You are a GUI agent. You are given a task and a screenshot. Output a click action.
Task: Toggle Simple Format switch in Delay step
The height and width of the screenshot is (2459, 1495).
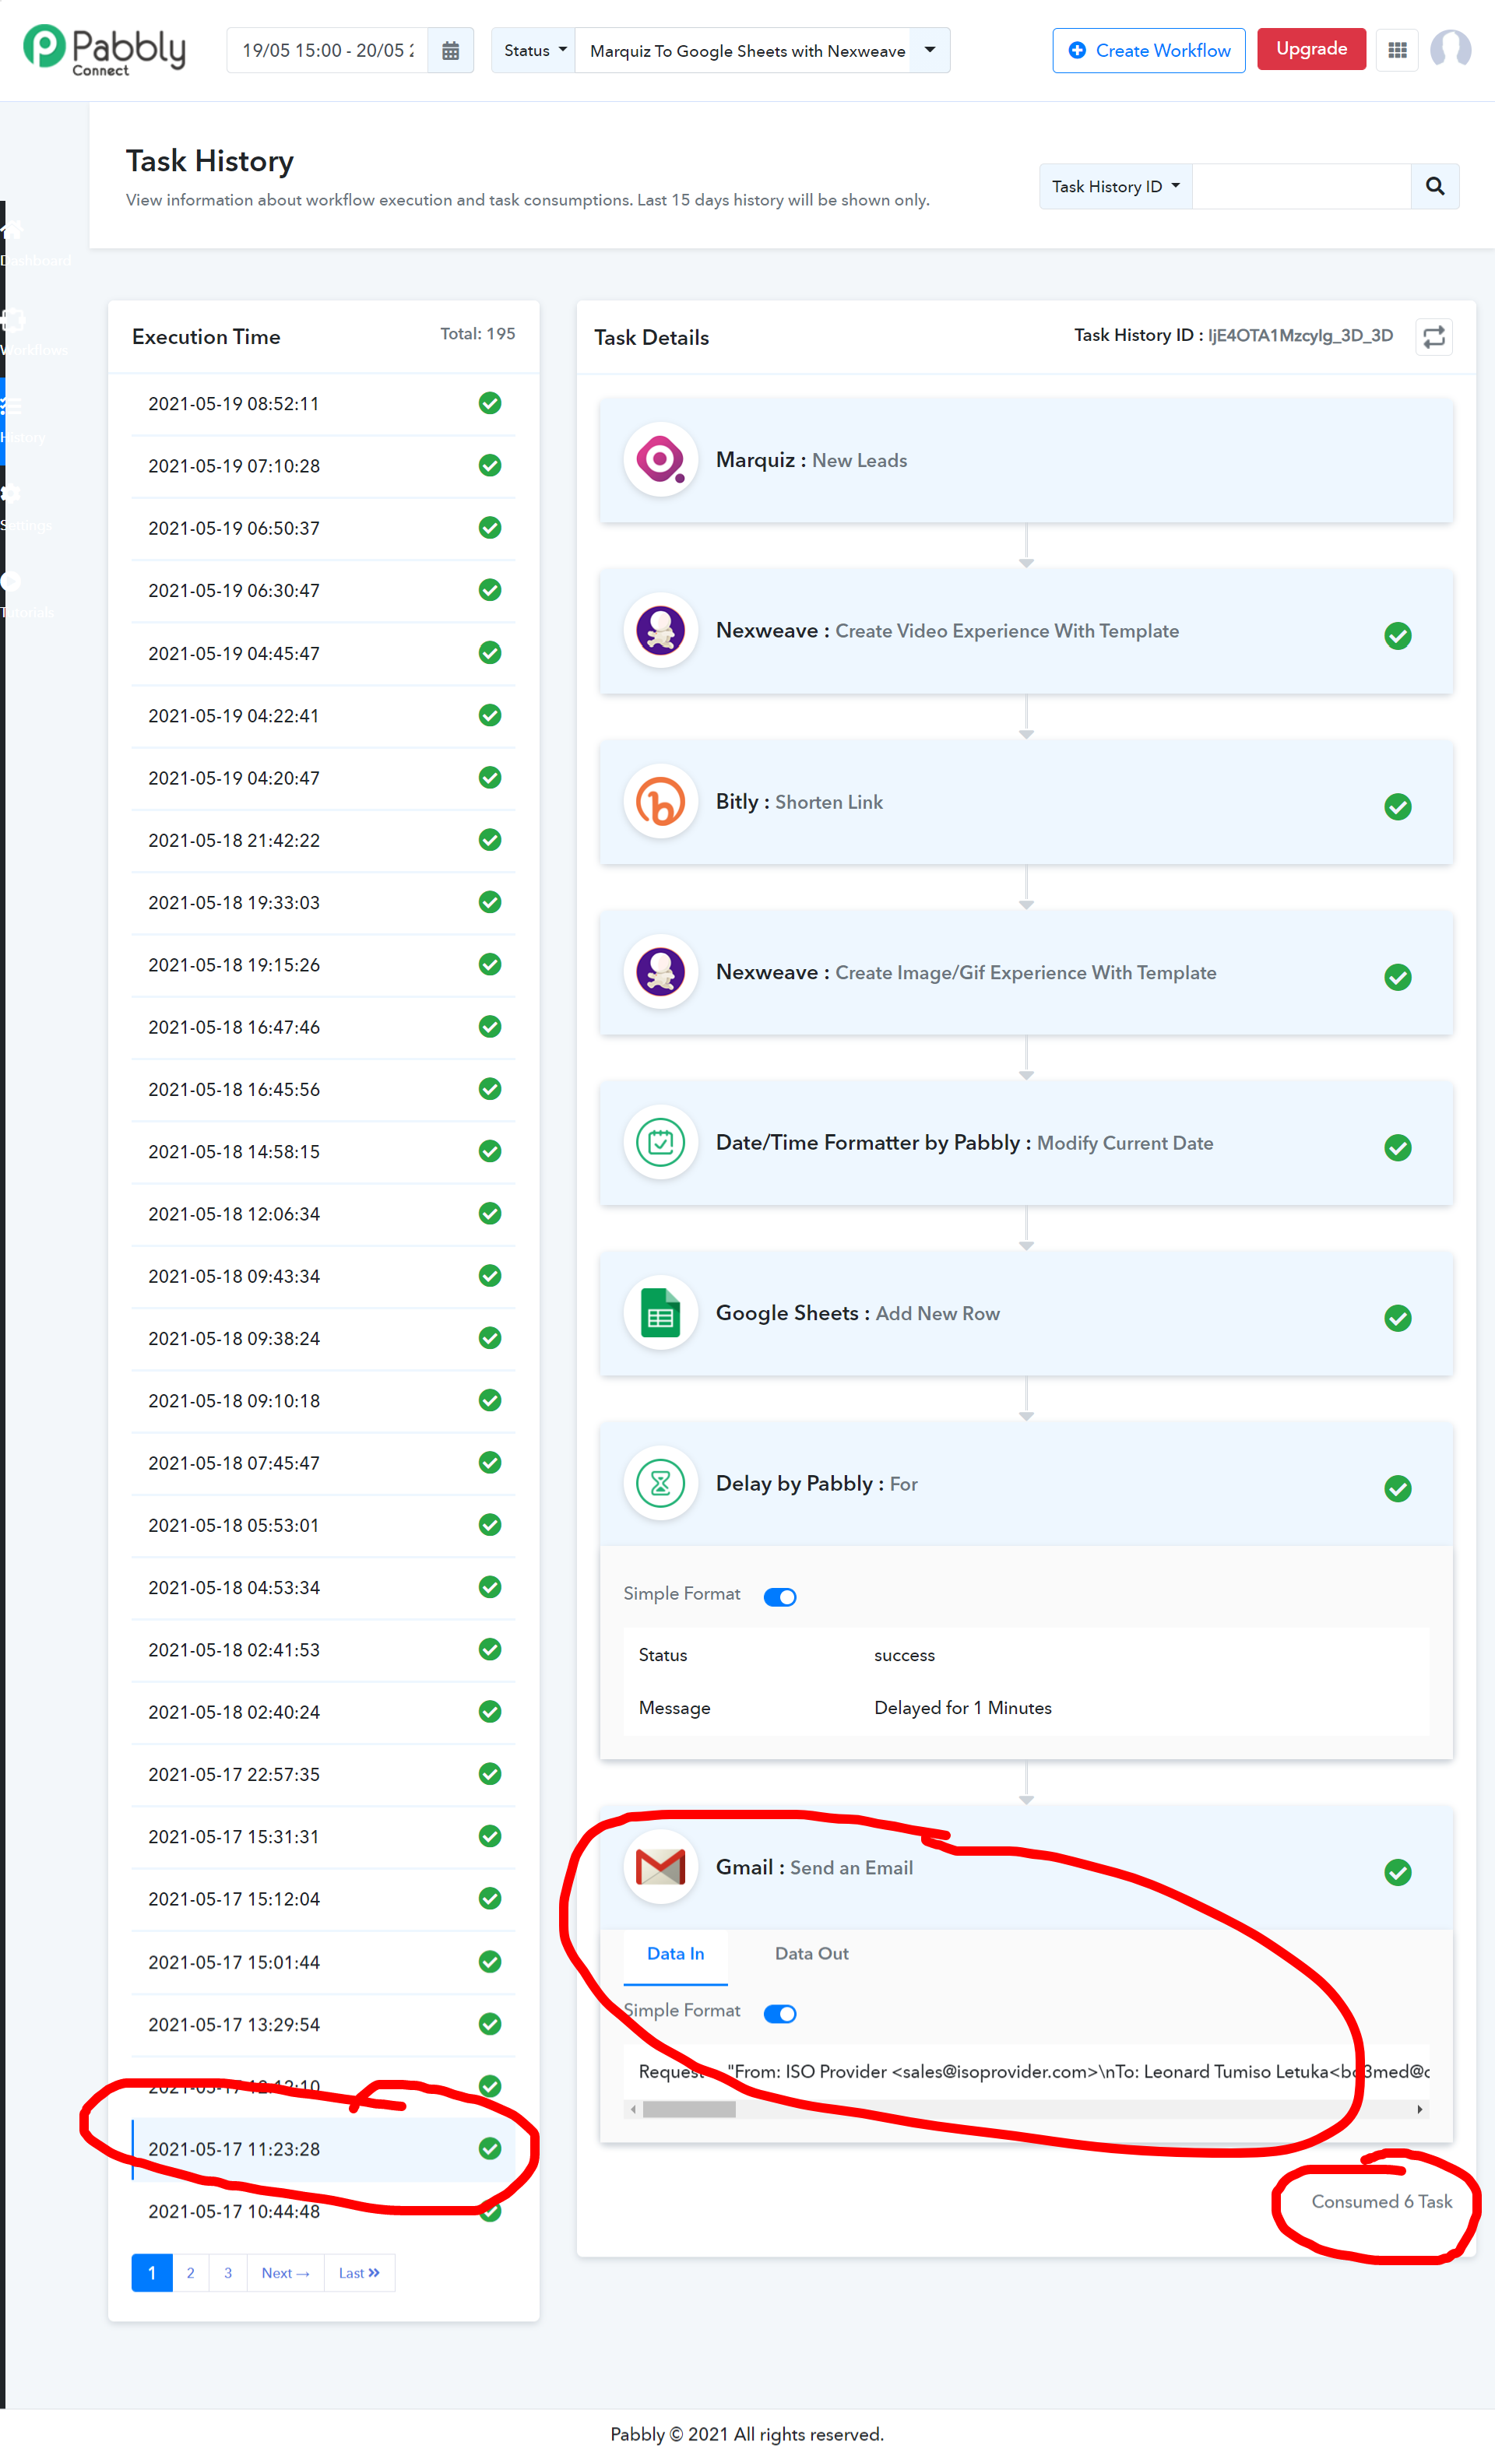click(779, 1597)
